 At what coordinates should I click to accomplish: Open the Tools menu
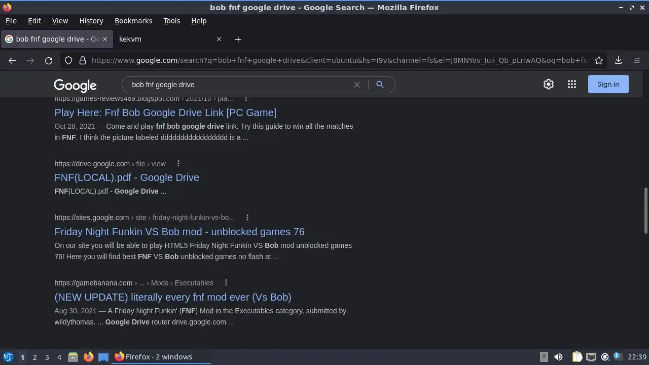(x=171, y=21)
